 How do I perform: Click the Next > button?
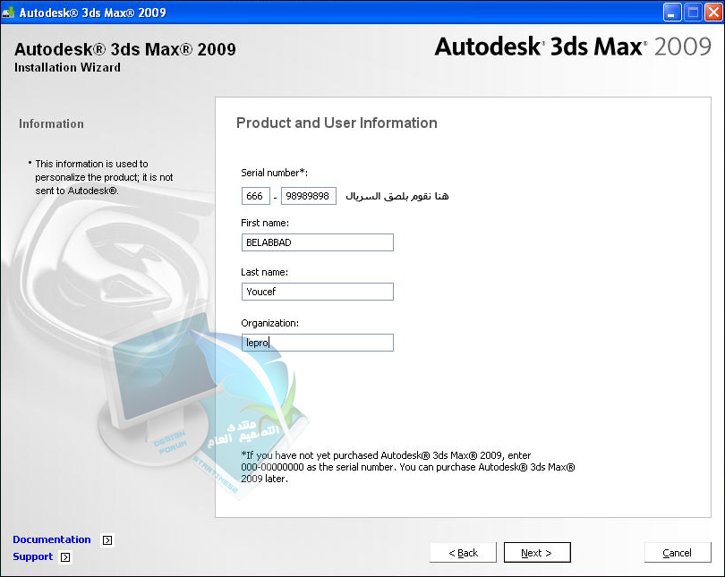(537, 553)
